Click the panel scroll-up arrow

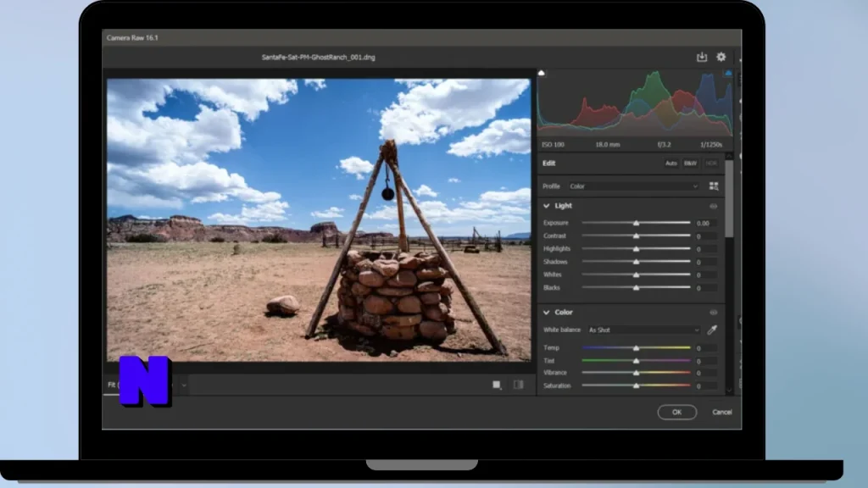[x=729, y=156]
